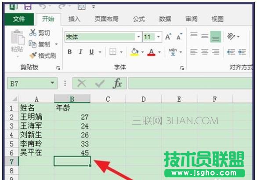Toggle Underline formatting
The width and height of the screenshot is (264, 180).
click(91, 52)
